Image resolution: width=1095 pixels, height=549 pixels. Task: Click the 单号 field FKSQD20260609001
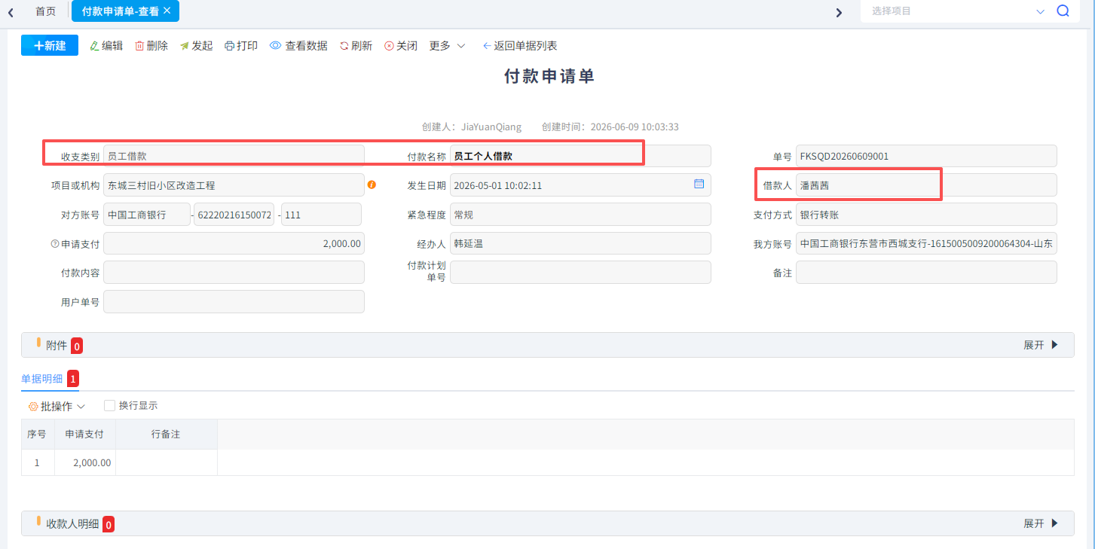point(926,156)
